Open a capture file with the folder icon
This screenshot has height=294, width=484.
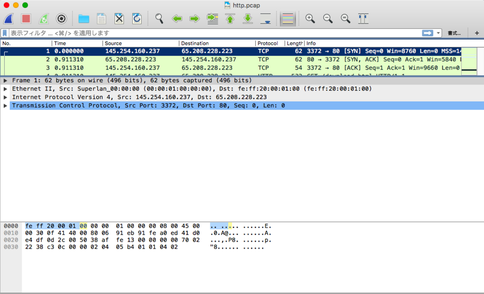pos(84,19)
